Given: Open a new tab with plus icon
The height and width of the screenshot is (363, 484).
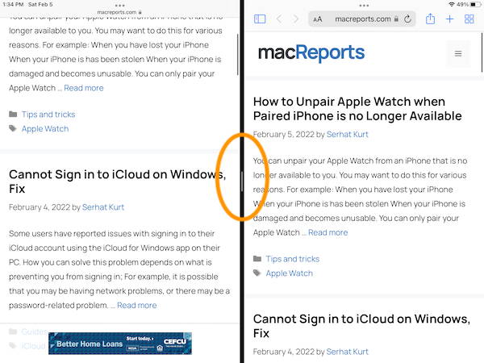Looking at the screenshot, I should coord(450,19).
